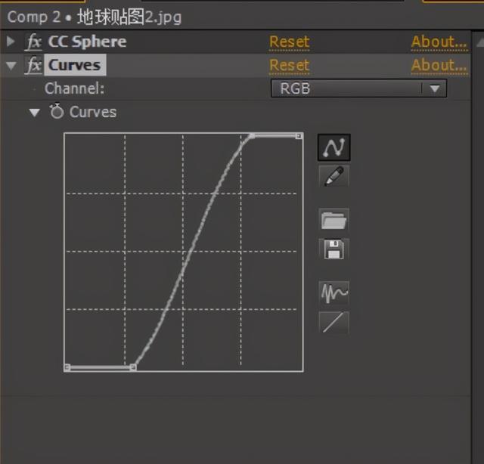This screenshot has height=464, width=484.
Task: Click the Comp 2 panel title
Action: 94,17
